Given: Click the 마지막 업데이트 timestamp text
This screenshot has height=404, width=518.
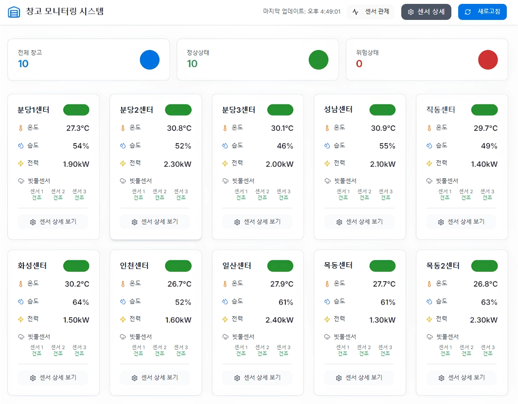Looking at the screenshot, I should (302, 12).
